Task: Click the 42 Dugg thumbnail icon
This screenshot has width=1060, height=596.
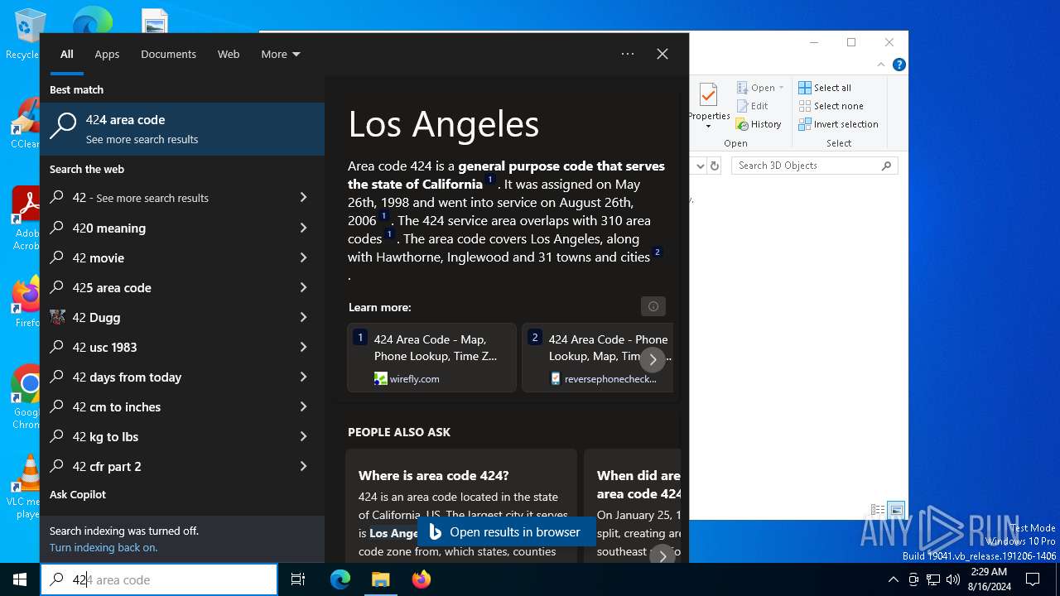Action: pos(57,317)
